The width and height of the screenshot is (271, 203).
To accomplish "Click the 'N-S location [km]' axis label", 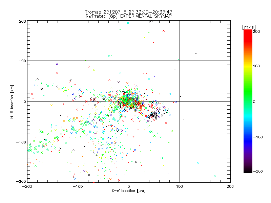I will 12,101.
